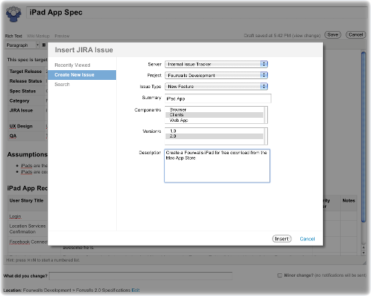The width and height of the screenshot is (371, 296).
Task: Toggle the Bold formatting button
Action: [44, 45]
